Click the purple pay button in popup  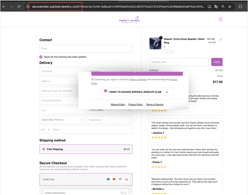pos(137,73)
